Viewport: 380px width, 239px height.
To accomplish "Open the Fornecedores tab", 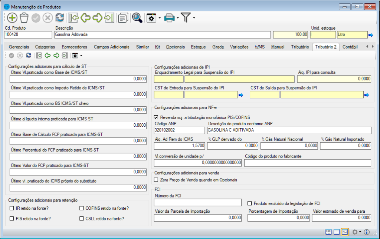I will tap(74, 47).
